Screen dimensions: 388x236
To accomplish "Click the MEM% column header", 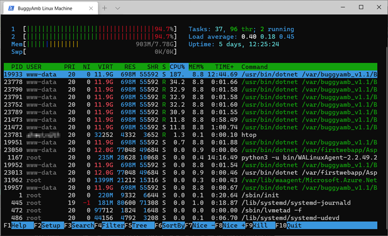I will (196, 67).
